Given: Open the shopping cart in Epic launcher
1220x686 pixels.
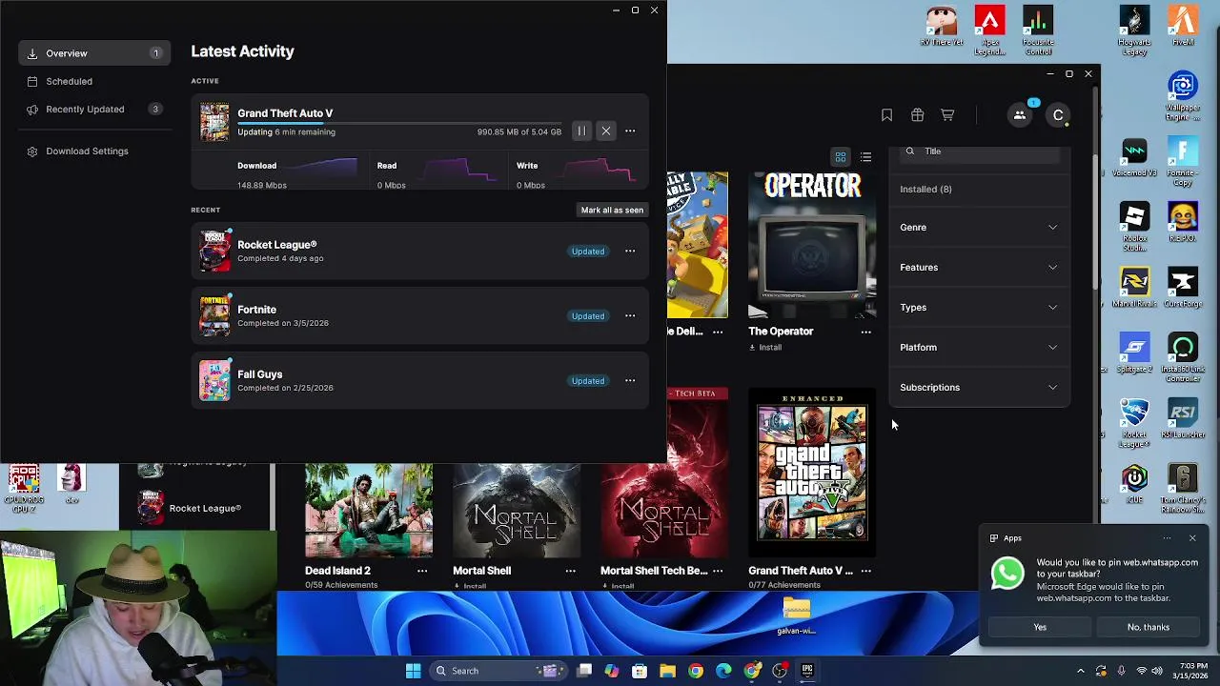Looking at the screenshot, I should click(947, 115).
